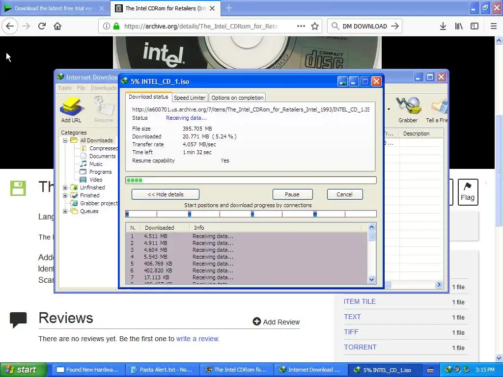The image size is (503, 377).
Task: Show Firefox downloads arrow panel
Action: (x=443, y=27)
